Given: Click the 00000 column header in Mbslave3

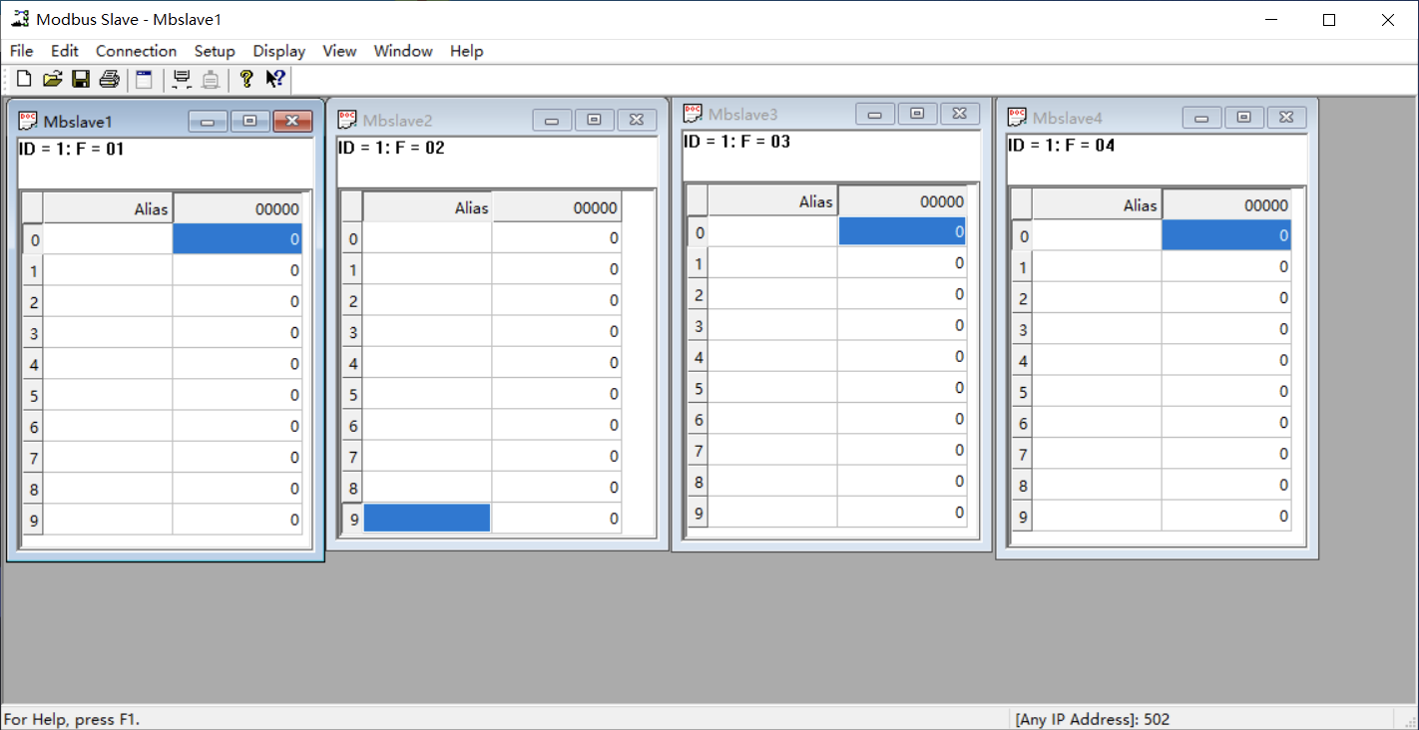Looking at the screenshot, I should click(x=902, y=201).
